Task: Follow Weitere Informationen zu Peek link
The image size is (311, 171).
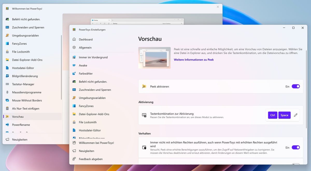Action: click(194, 60)
